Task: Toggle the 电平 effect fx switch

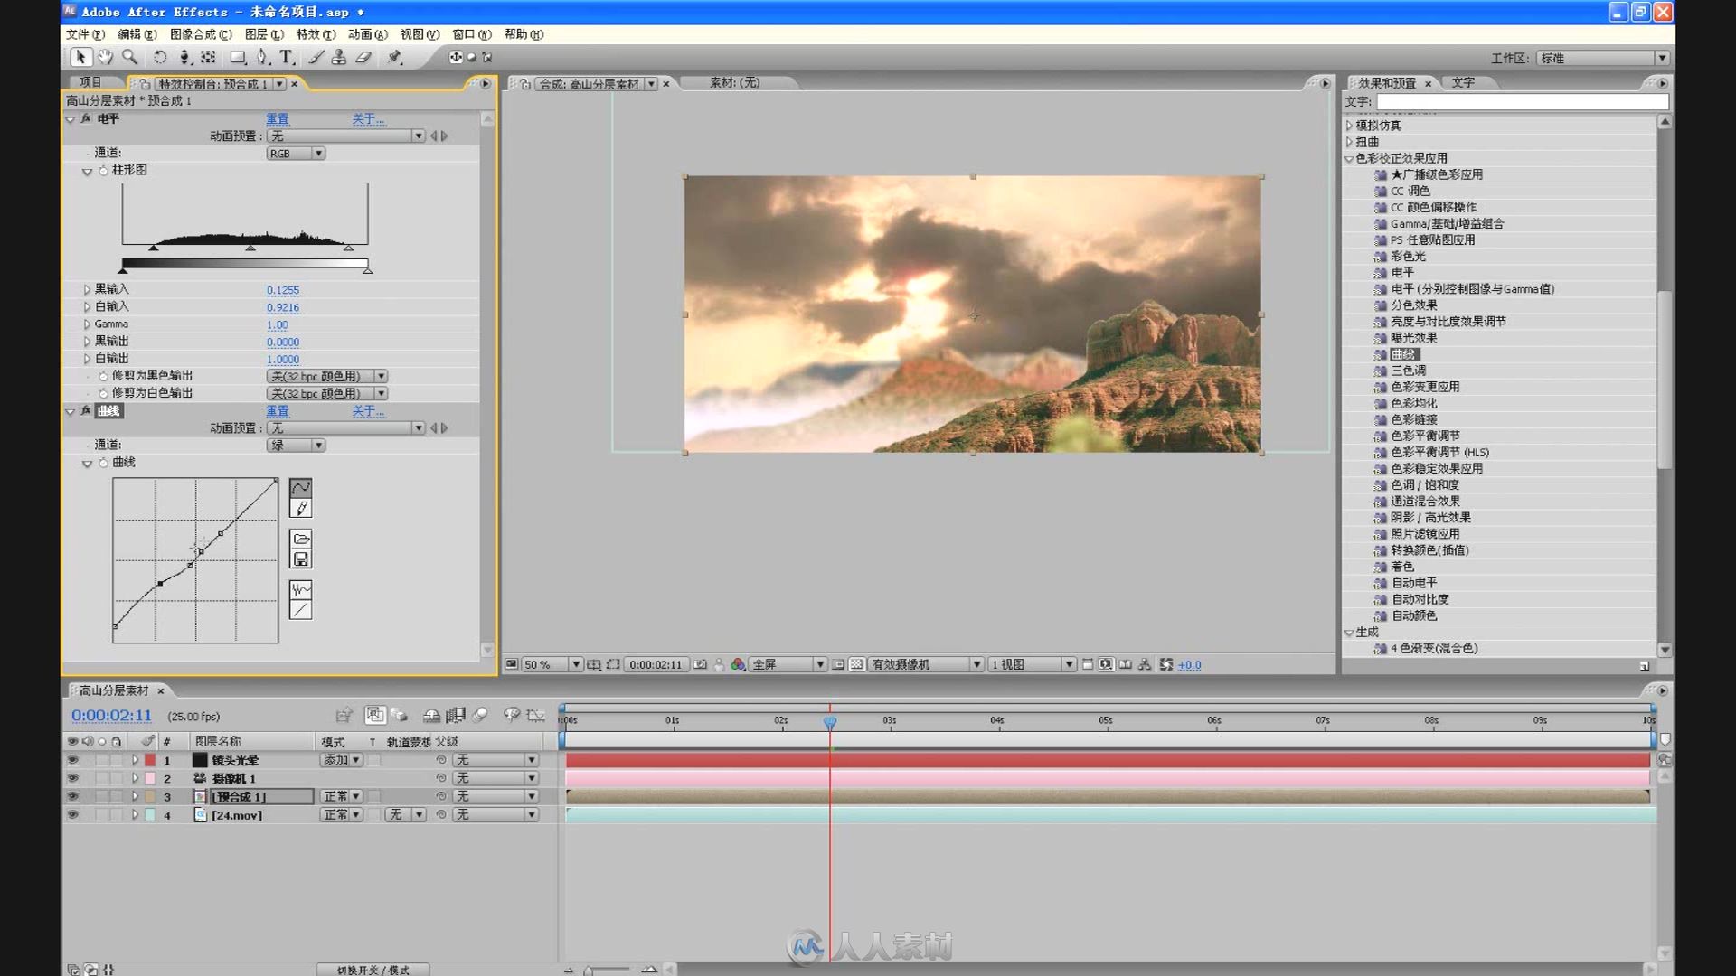Action: click(x=86, y=118)
